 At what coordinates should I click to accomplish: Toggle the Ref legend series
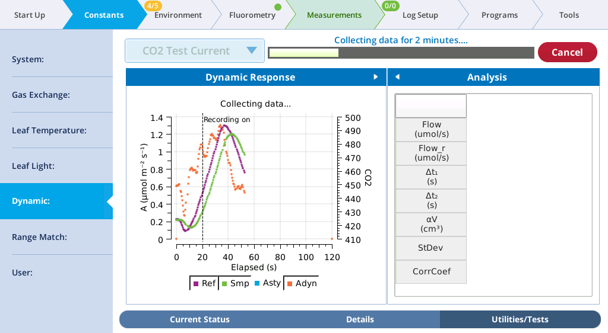204,283
